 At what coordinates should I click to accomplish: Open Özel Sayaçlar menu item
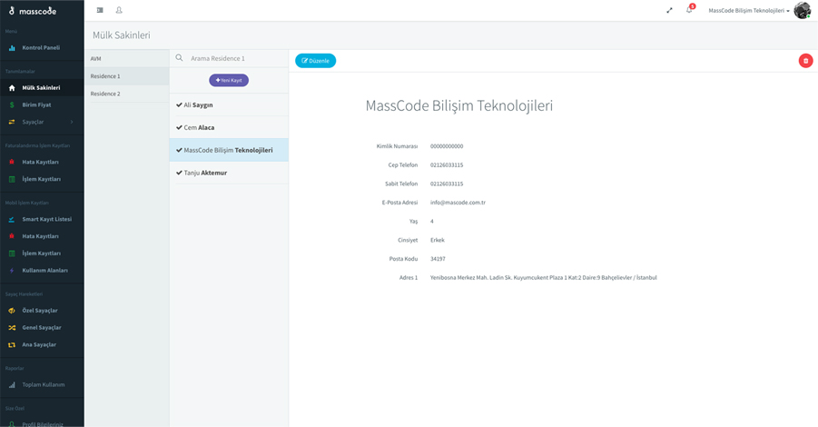click(x=42, y=311)
